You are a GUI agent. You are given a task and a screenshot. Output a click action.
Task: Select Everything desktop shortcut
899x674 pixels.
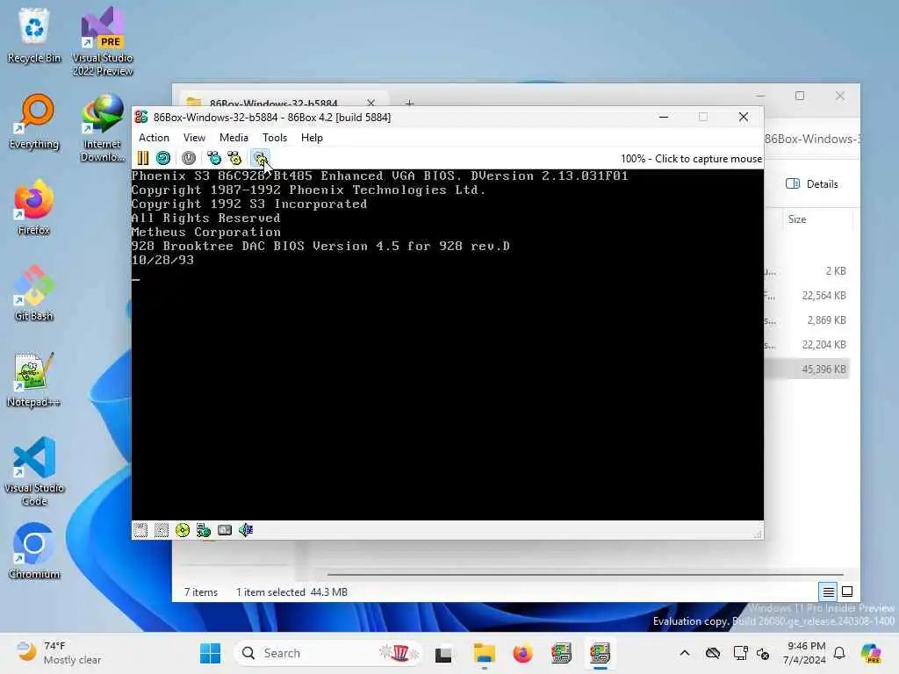(34, 121)
